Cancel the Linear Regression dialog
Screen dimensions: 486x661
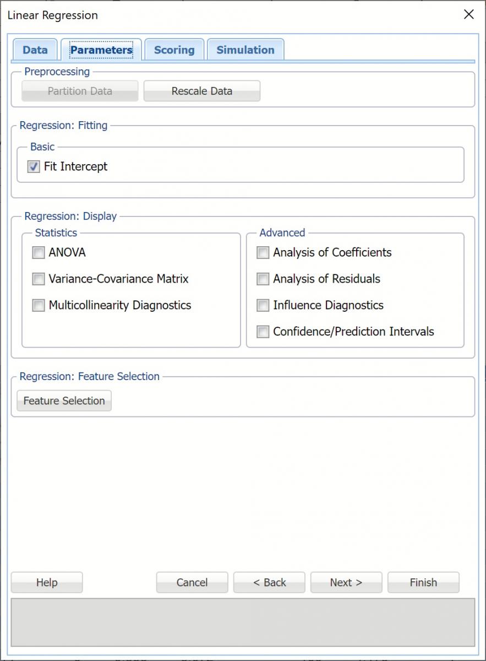(x=192, y=583)
